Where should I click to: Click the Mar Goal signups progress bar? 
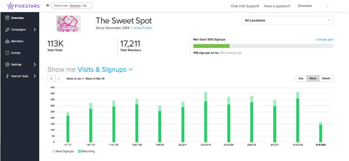(x=263, y=46)
